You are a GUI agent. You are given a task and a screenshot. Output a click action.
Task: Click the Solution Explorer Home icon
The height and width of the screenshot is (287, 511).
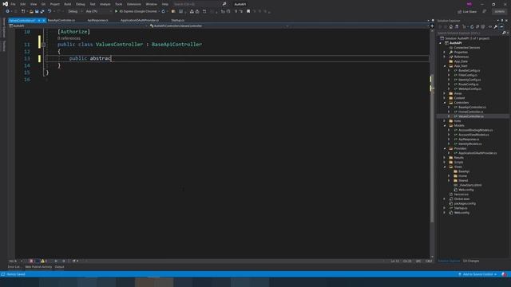click(451, 26)
